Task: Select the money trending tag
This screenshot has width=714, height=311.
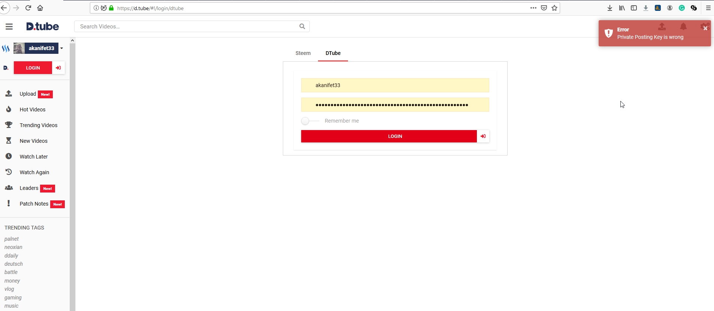Action: pyautogui.click(x=12, y=281)
